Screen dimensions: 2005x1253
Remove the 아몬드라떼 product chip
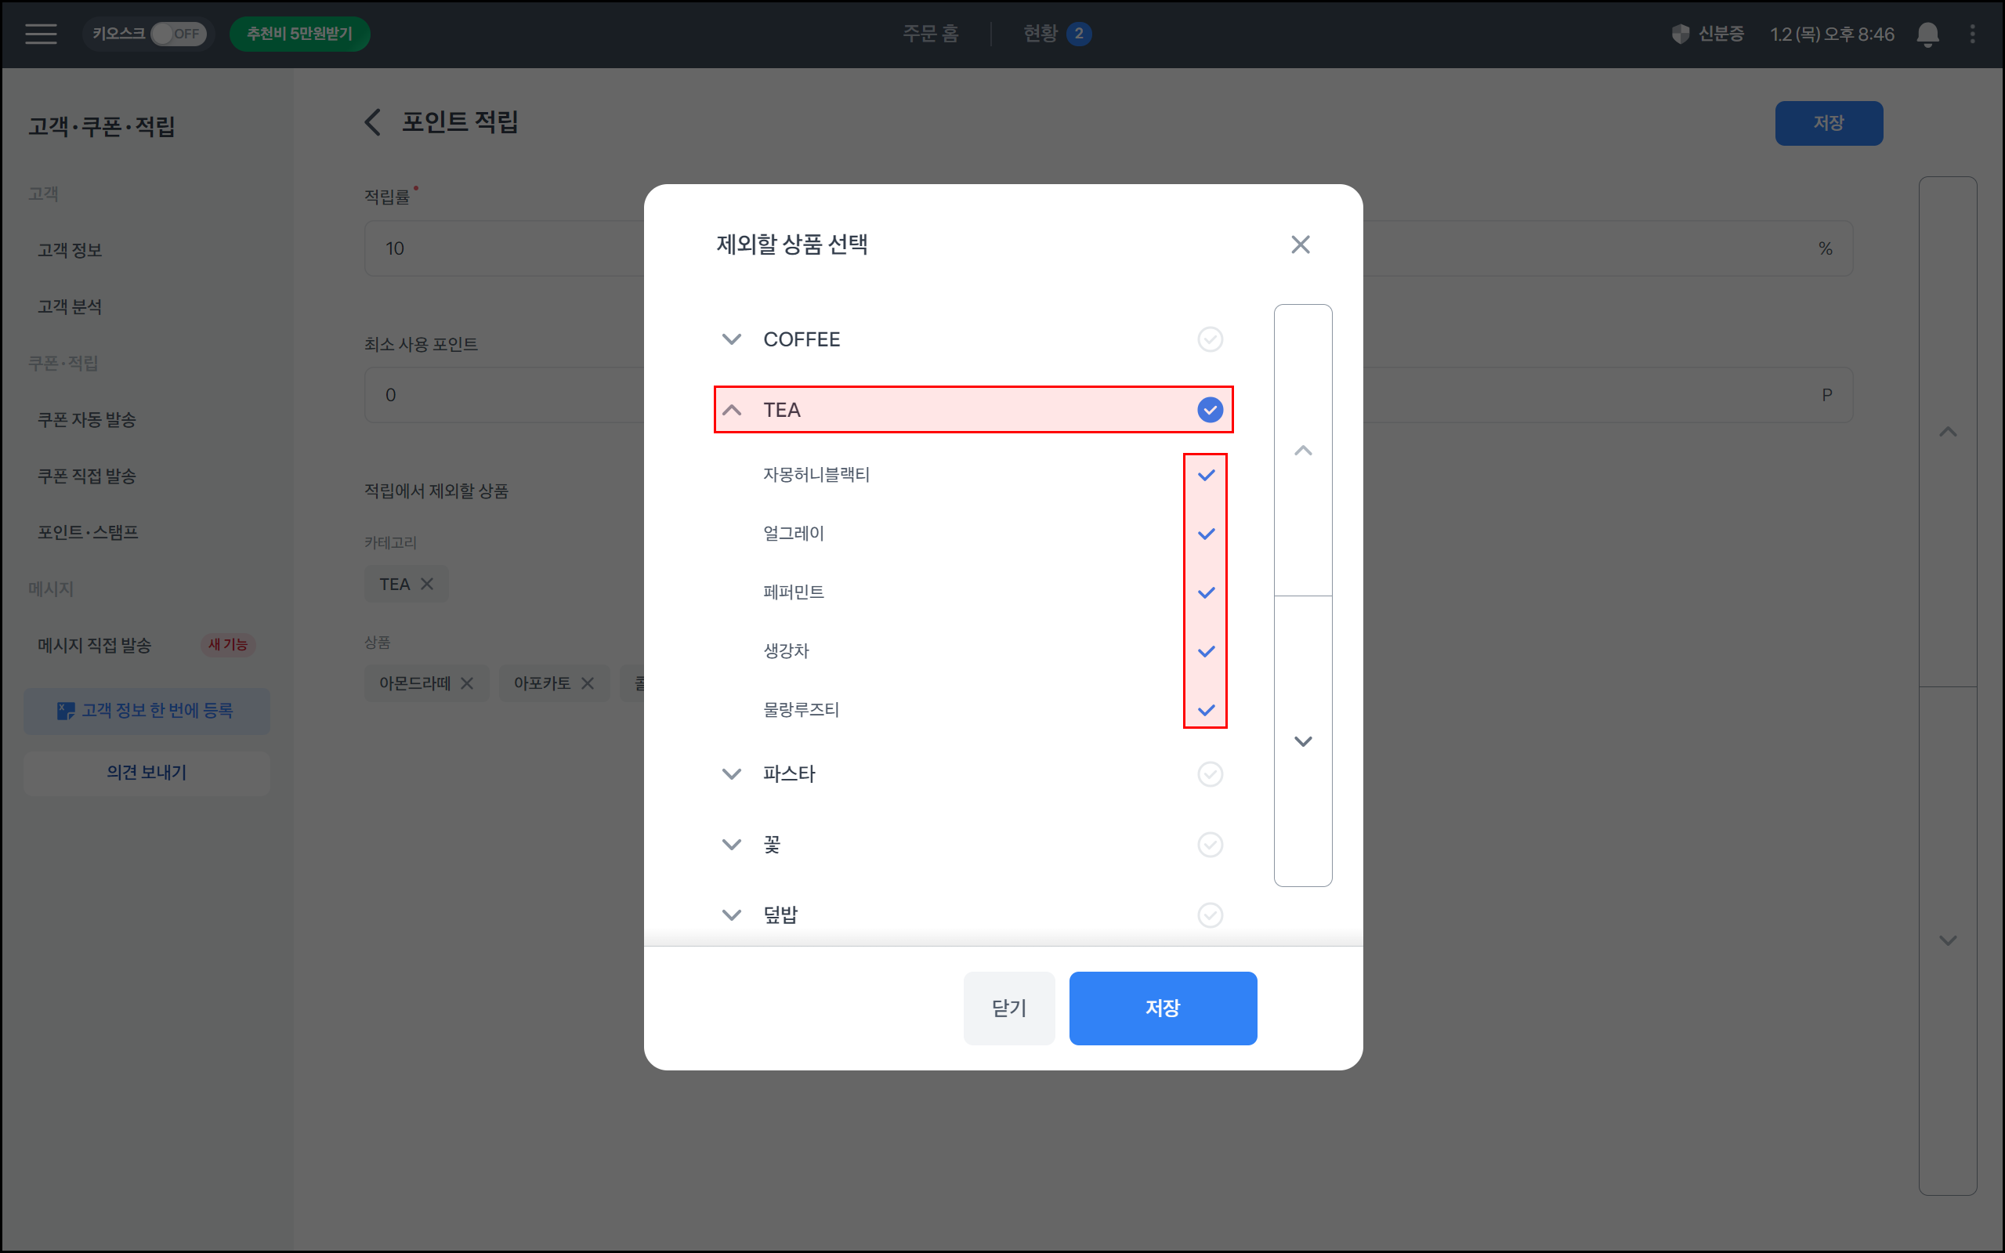tap(467, 683)
